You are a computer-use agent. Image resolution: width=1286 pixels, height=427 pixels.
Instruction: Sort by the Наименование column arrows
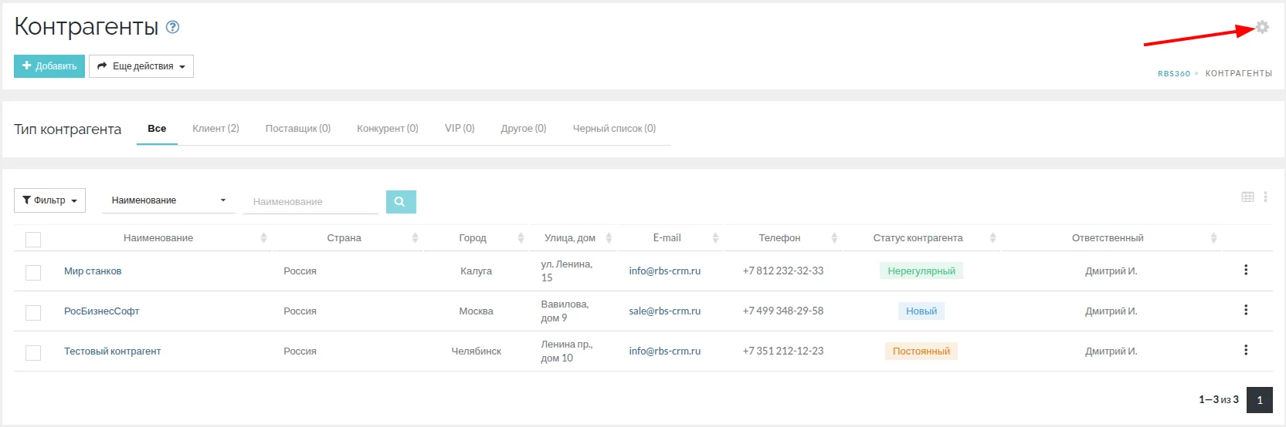pyautogui.click(x=263, y=238)
